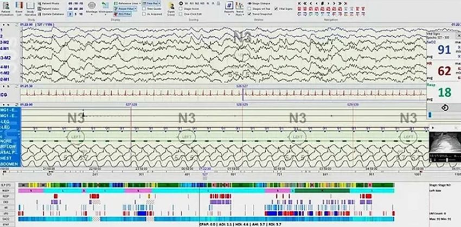Enable the One-Click Edit checkbox

tap(181, 14)
